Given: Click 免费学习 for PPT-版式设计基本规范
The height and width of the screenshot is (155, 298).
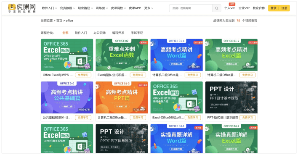Looking at the screenshot, I should coord(247,118).
